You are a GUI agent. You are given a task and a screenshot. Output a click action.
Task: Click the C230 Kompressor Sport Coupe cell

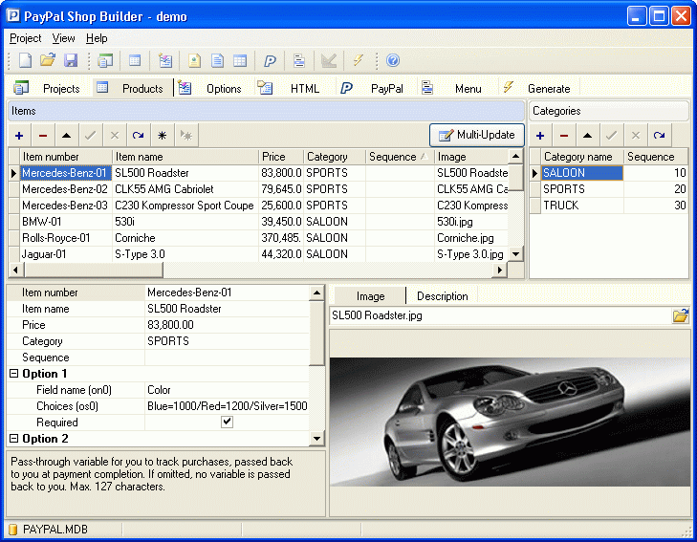click(185, 206)
